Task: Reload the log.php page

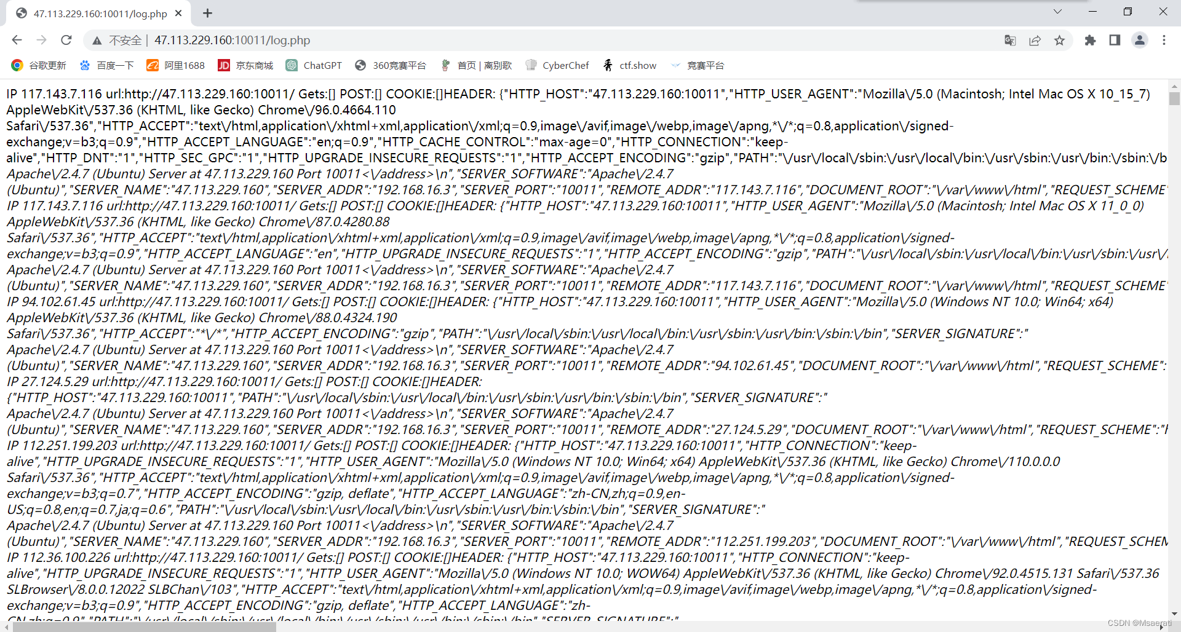Action: (66, 40)
